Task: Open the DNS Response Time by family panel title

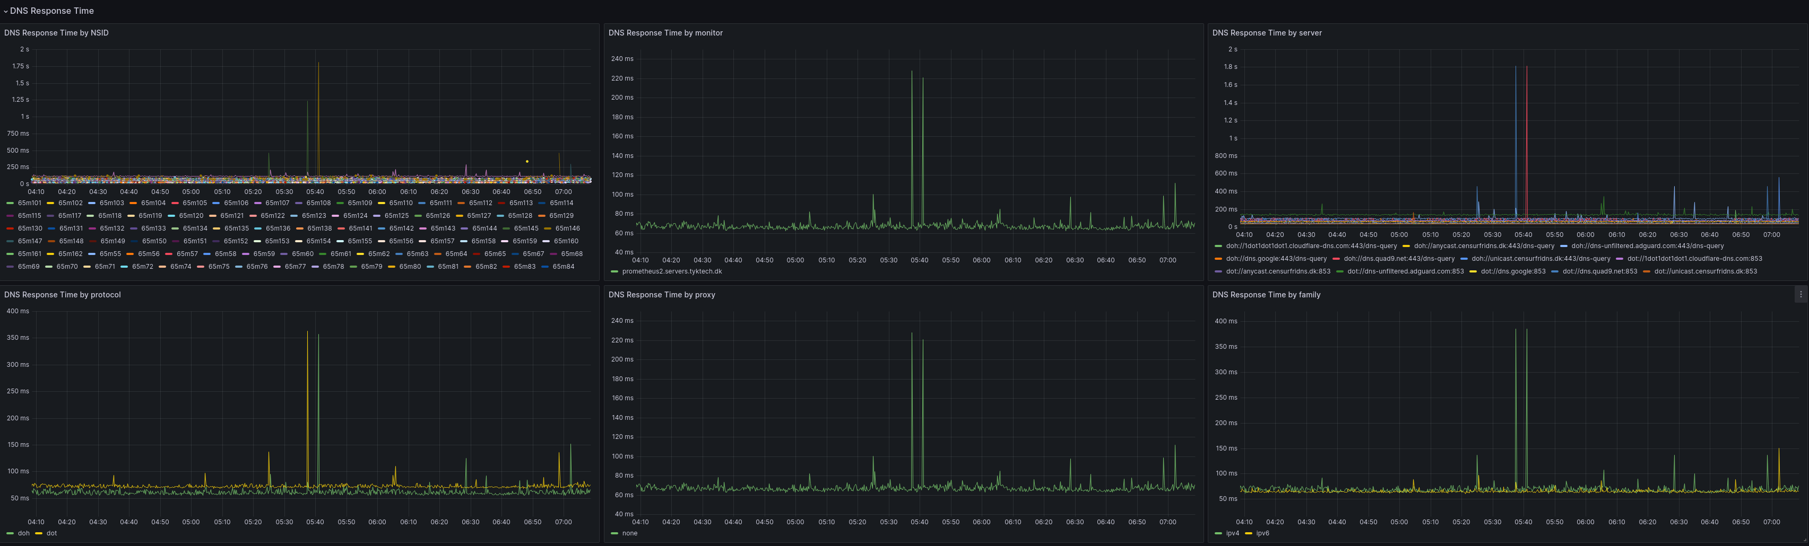Action: tap(1266, 295)
